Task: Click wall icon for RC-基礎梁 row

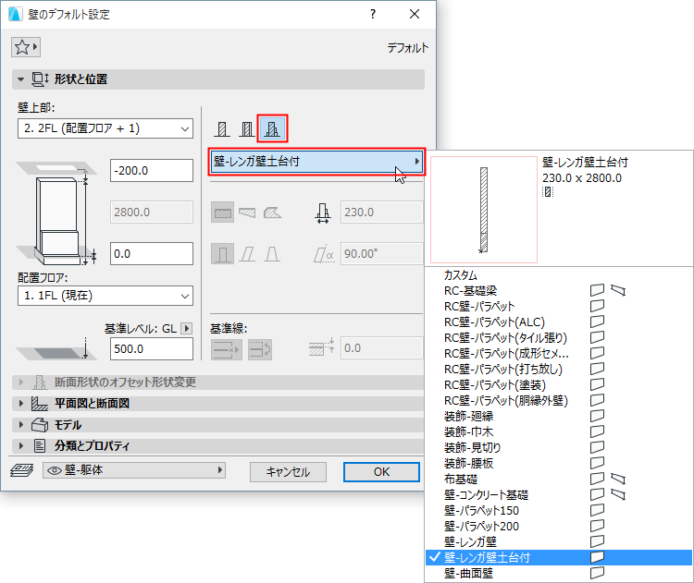Action: tap(597, 290)
